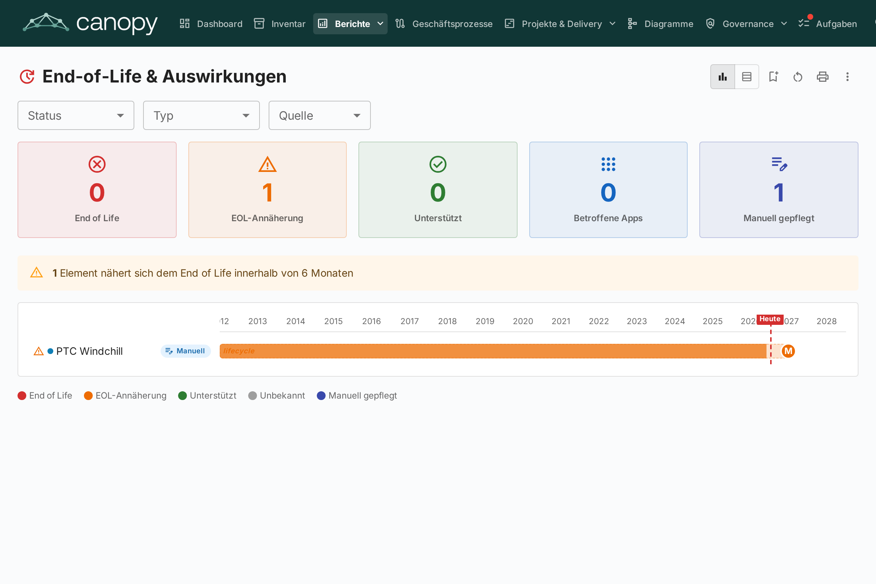Select the Manuell gepflegt card
This screenshot has width=876, height=584.
tap(779, 189)
